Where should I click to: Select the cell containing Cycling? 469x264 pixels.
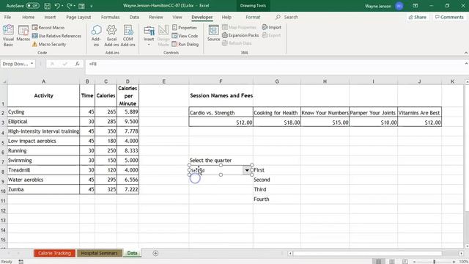(x=43, y=112)
